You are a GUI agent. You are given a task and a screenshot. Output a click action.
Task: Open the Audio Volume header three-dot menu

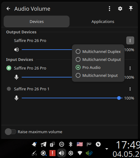tap(109, 9)
